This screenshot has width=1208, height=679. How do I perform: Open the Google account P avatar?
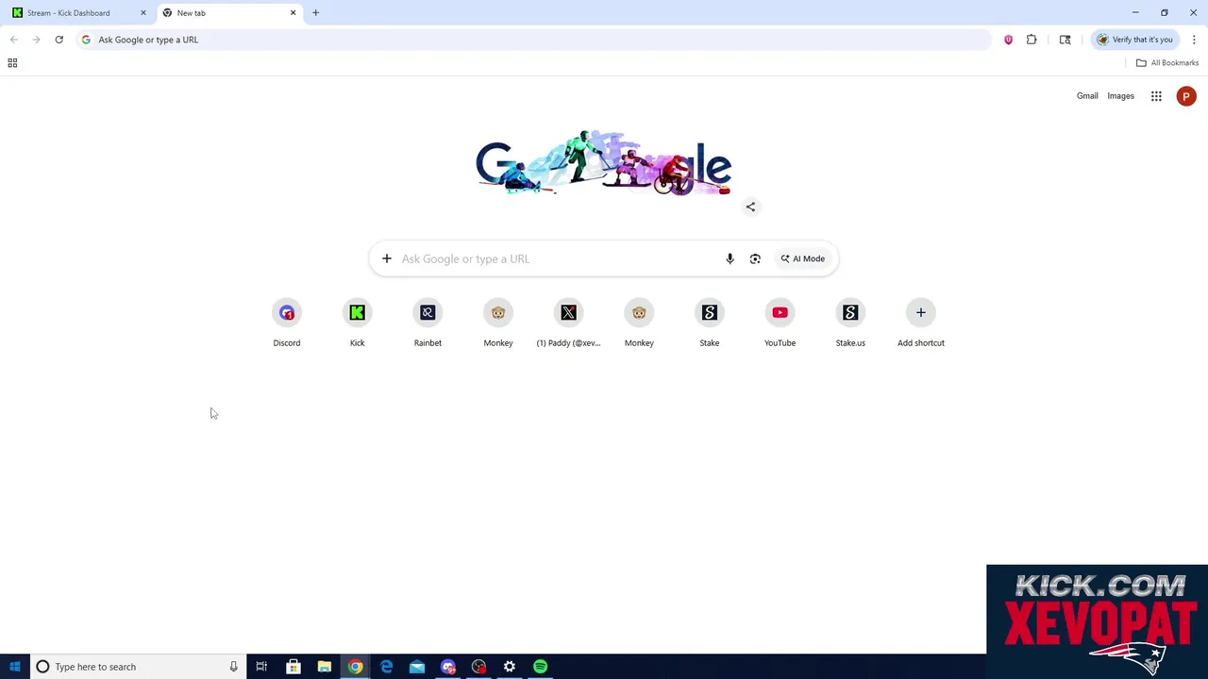[1186, 96]
